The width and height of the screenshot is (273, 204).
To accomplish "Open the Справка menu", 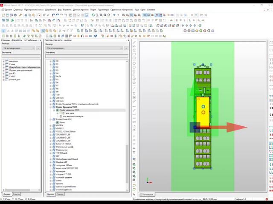I will click(x=151, y=10).
